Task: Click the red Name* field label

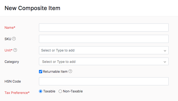Action: click(x=10, y=28)
